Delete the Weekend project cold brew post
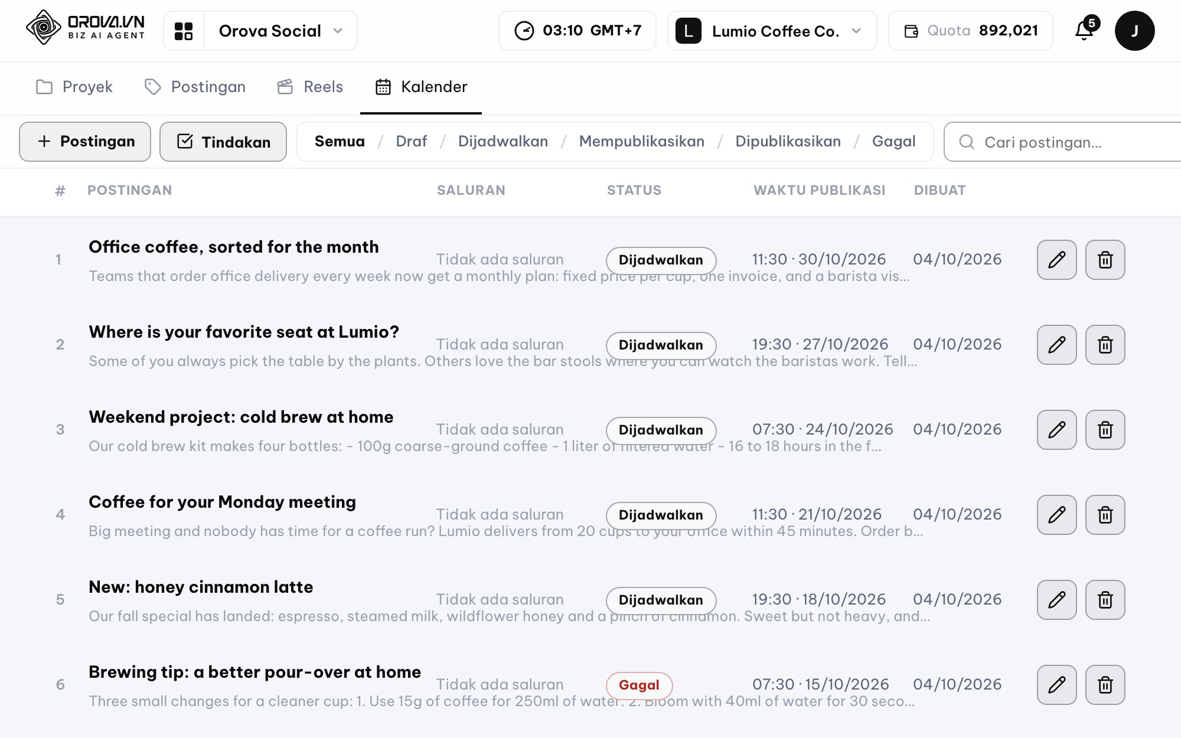Viewport: 1181px width, 738px height. pos(1105,430)
